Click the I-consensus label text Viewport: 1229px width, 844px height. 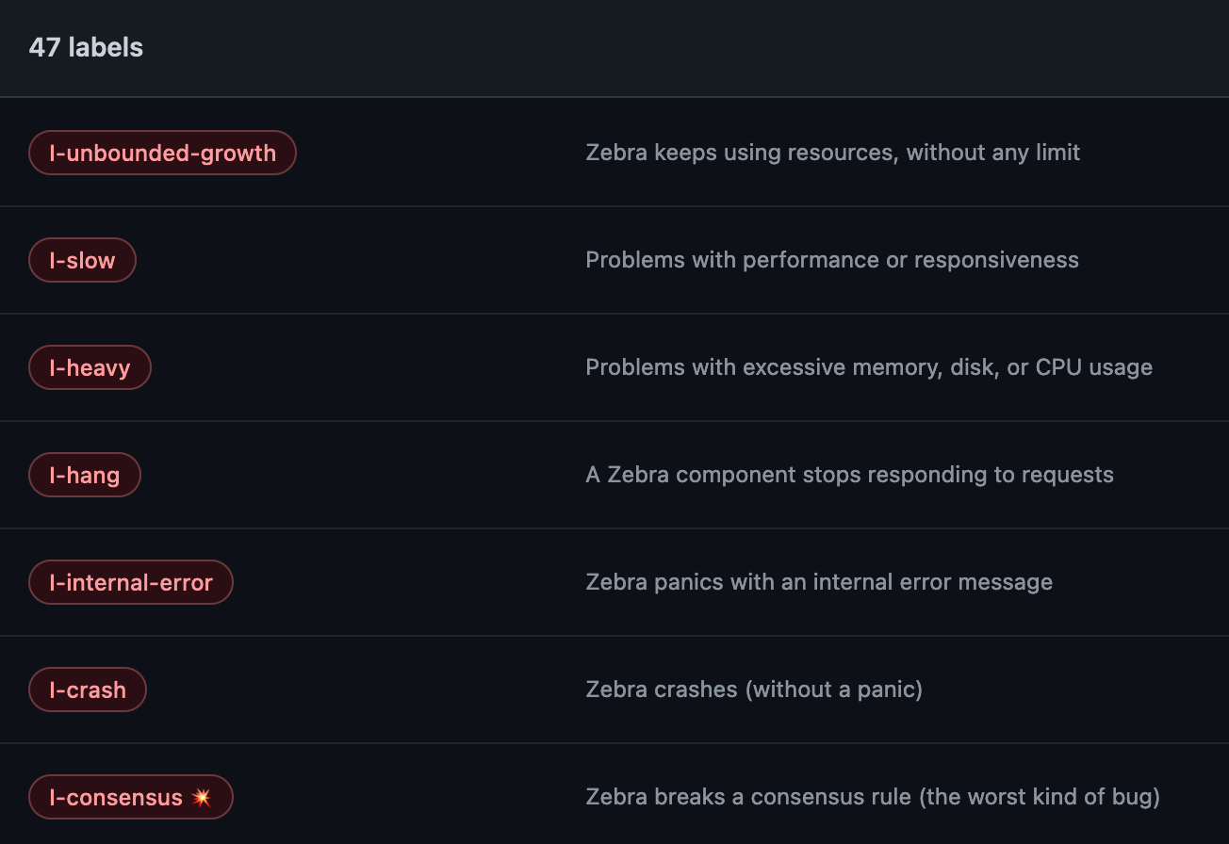(116, 798)
